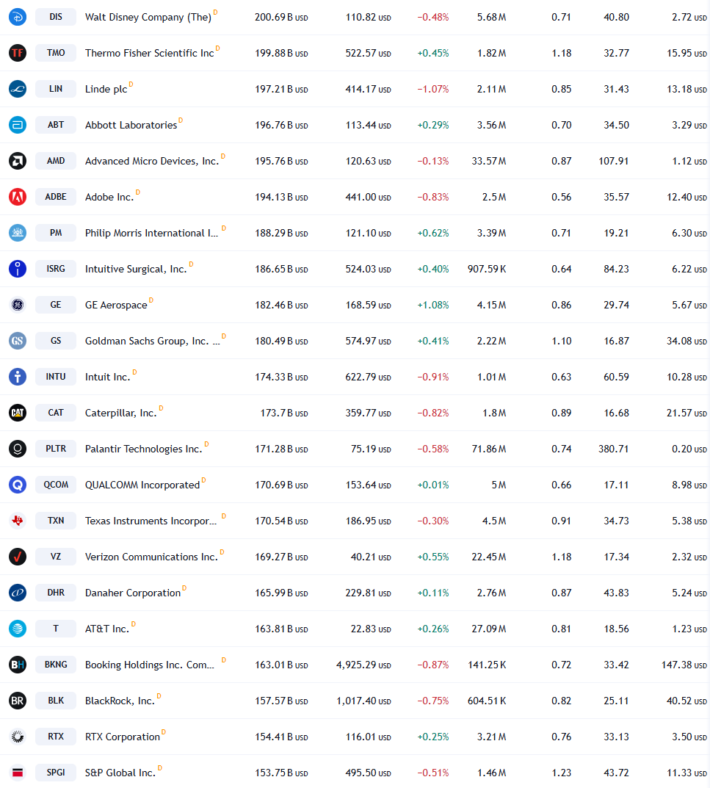Click the S&P Global logo icon
710x788 pixels.
point(18,773)
